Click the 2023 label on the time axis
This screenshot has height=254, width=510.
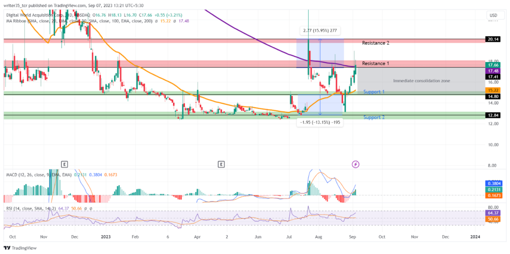coord(107,237)
